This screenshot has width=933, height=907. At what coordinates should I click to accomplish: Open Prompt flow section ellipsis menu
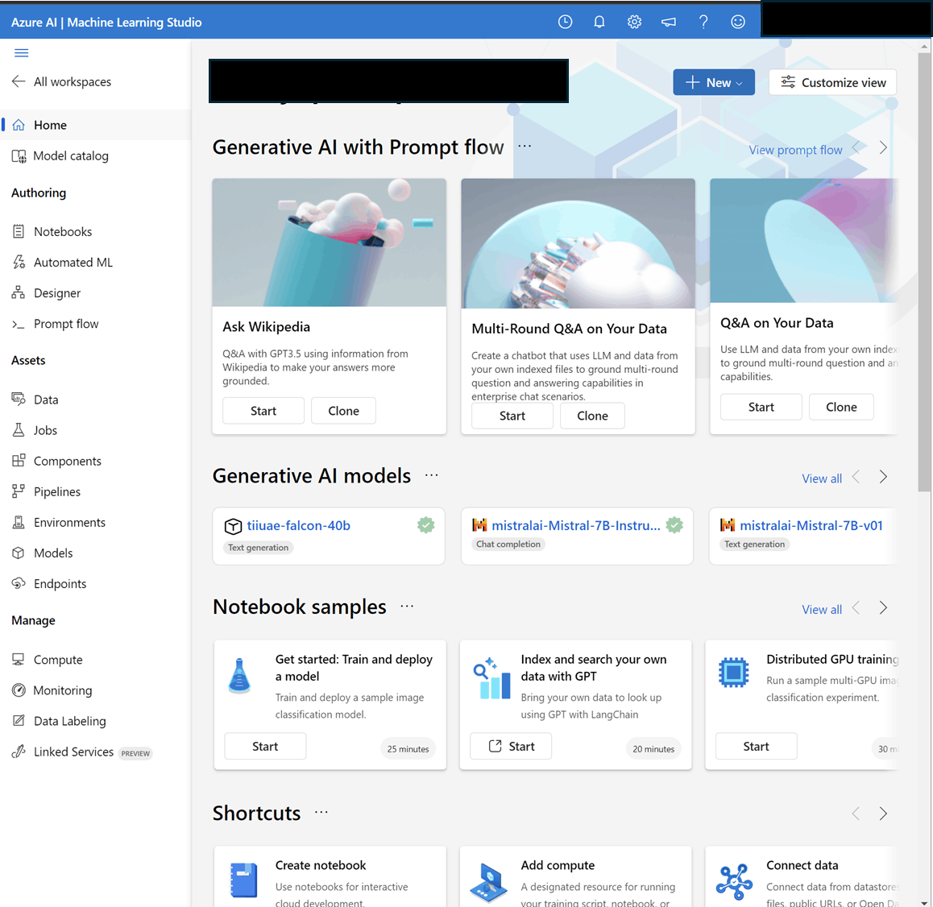(x=525, y=146)
